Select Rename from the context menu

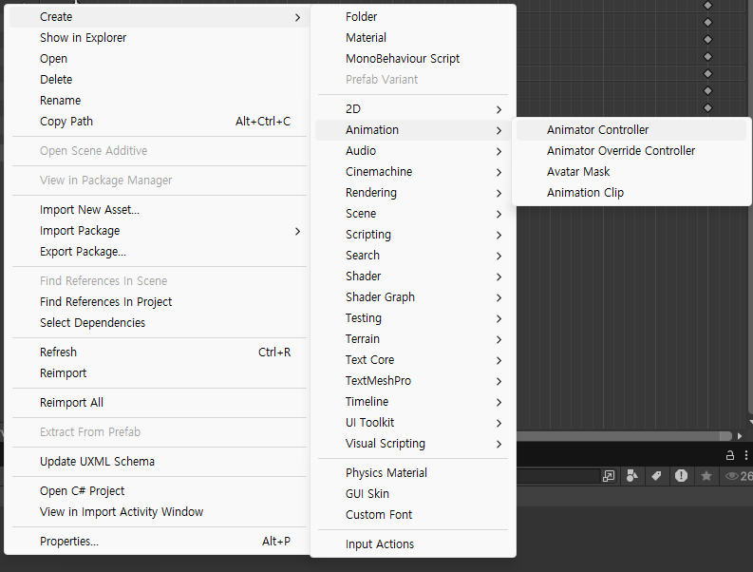[159, 101]
